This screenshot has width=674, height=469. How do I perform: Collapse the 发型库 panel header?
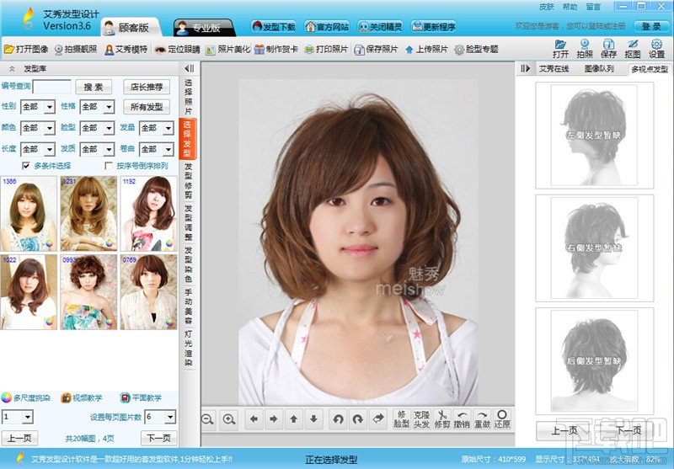12,69
